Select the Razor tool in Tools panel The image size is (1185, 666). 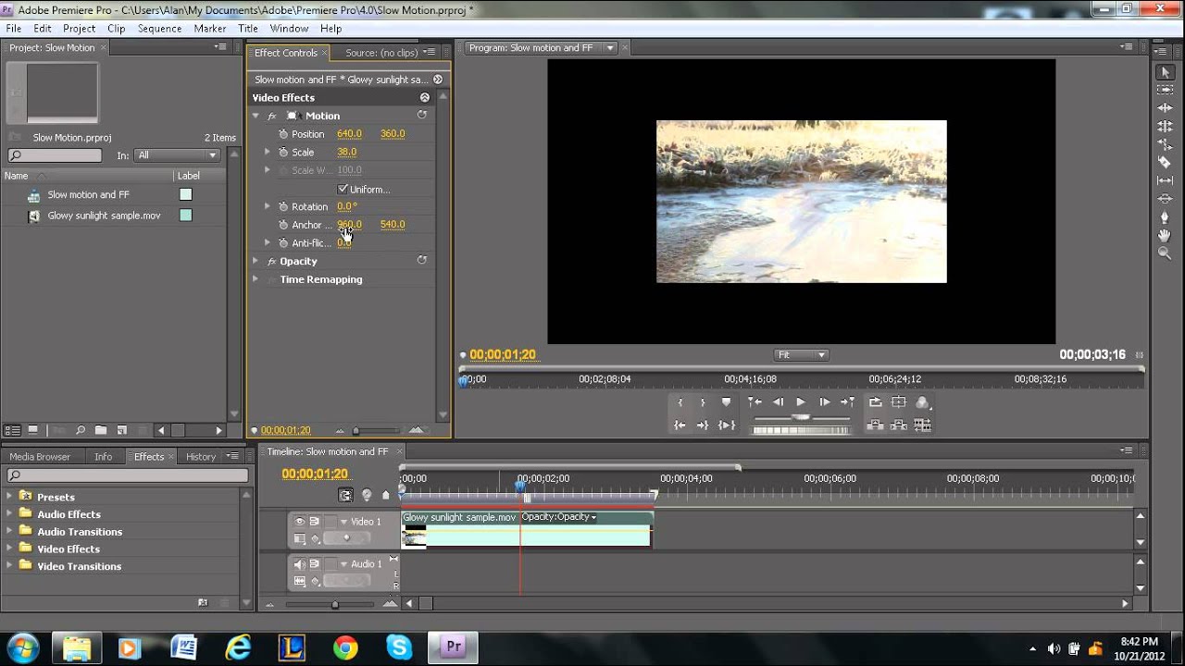click(x=1165, y=163)
